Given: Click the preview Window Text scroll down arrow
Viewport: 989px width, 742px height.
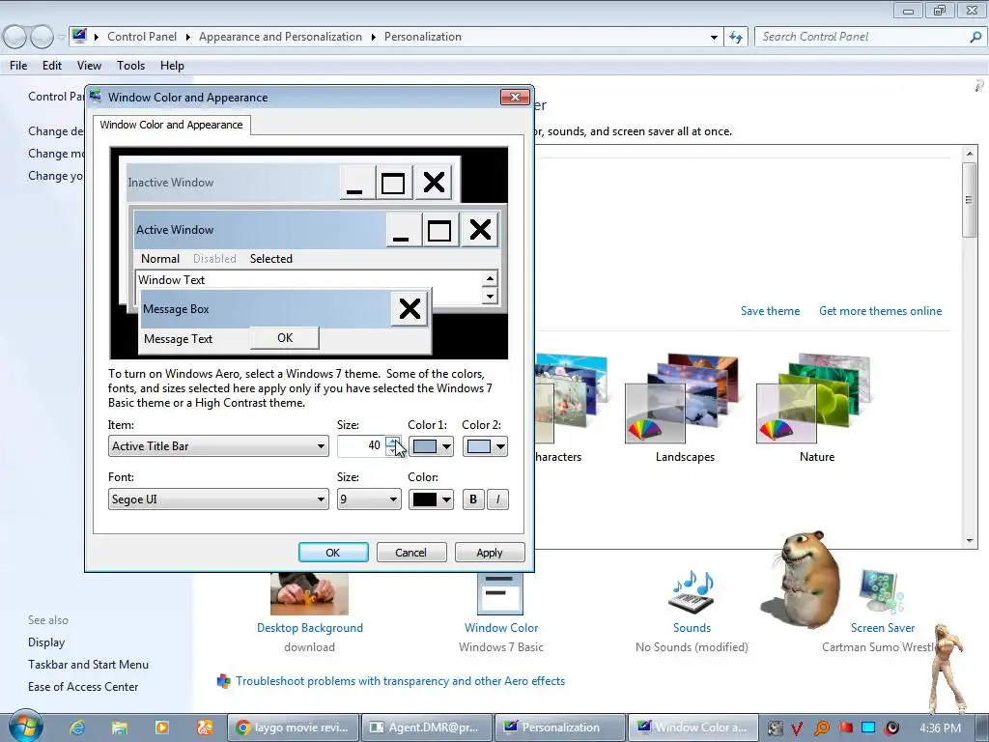Looking at the screenshot, I should click(490, 296).
